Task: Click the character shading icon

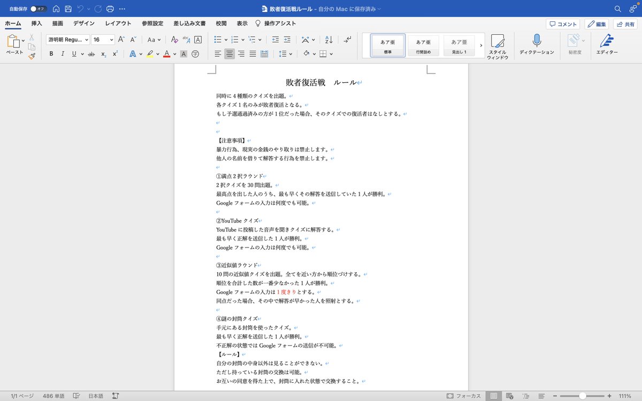Action: coord(184,54)
